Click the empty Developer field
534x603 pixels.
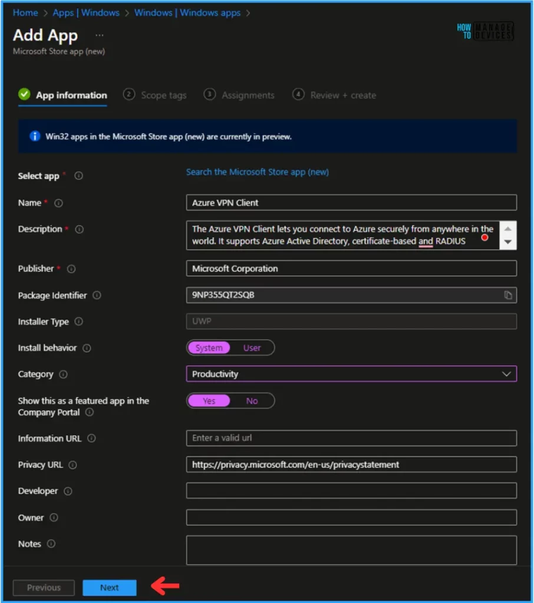[351, 491]
